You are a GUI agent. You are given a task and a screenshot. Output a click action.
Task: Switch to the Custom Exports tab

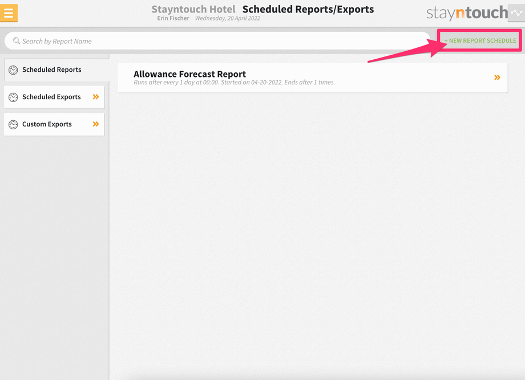(x=54, y=124)
